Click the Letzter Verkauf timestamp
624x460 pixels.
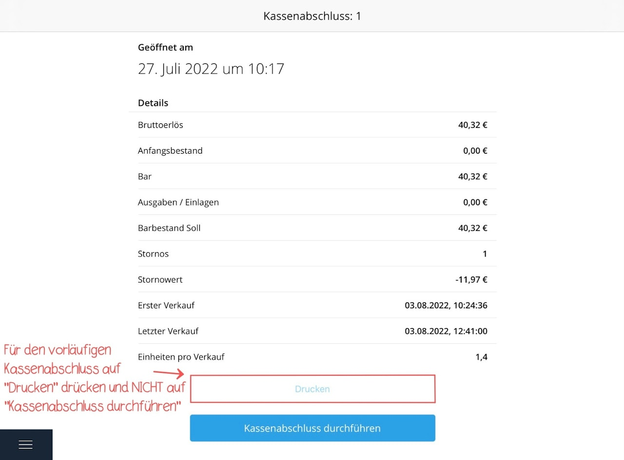tap(446, 331)
